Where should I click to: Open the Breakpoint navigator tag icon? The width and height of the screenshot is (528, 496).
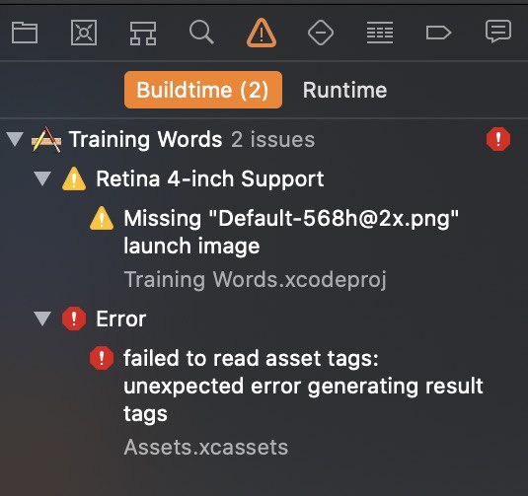coord(438,33)
